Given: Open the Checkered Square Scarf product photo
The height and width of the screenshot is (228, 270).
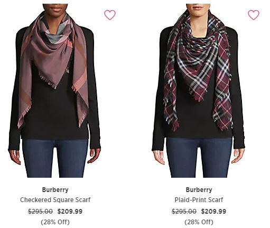Looking at the screenshot, I should coord(54,90).
